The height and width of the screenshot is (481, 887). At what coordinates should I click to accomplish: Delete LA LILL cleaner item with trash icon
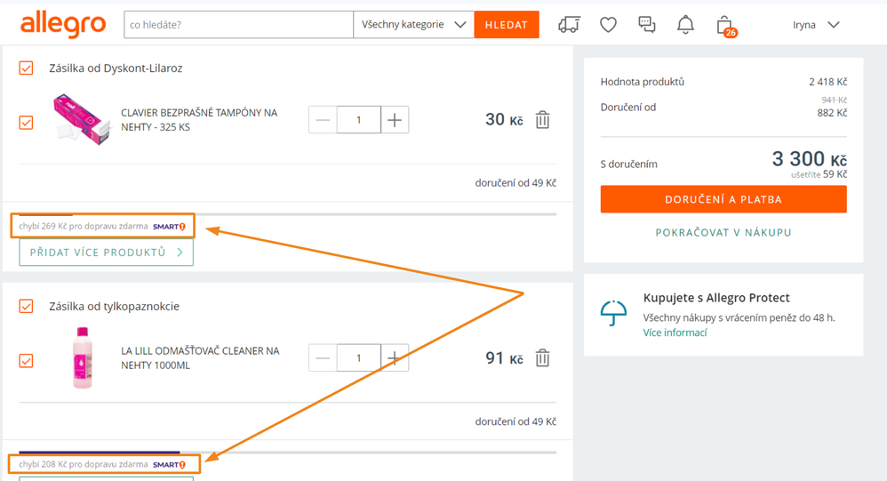(542, 357)
